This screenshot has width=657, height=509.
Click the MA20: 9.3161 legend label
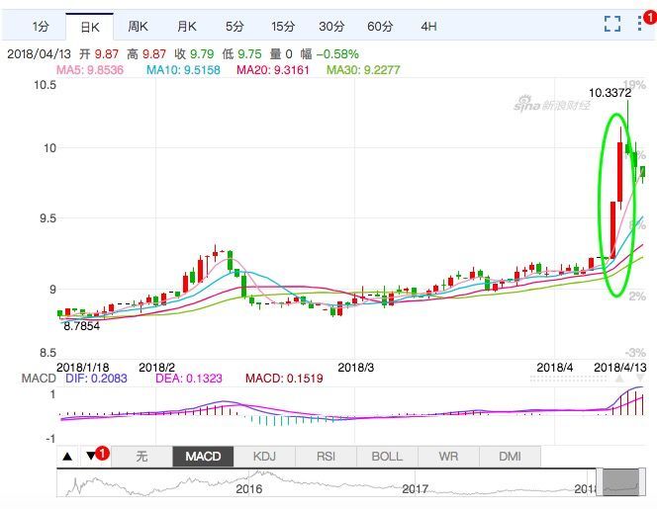[x=273, y=70]
